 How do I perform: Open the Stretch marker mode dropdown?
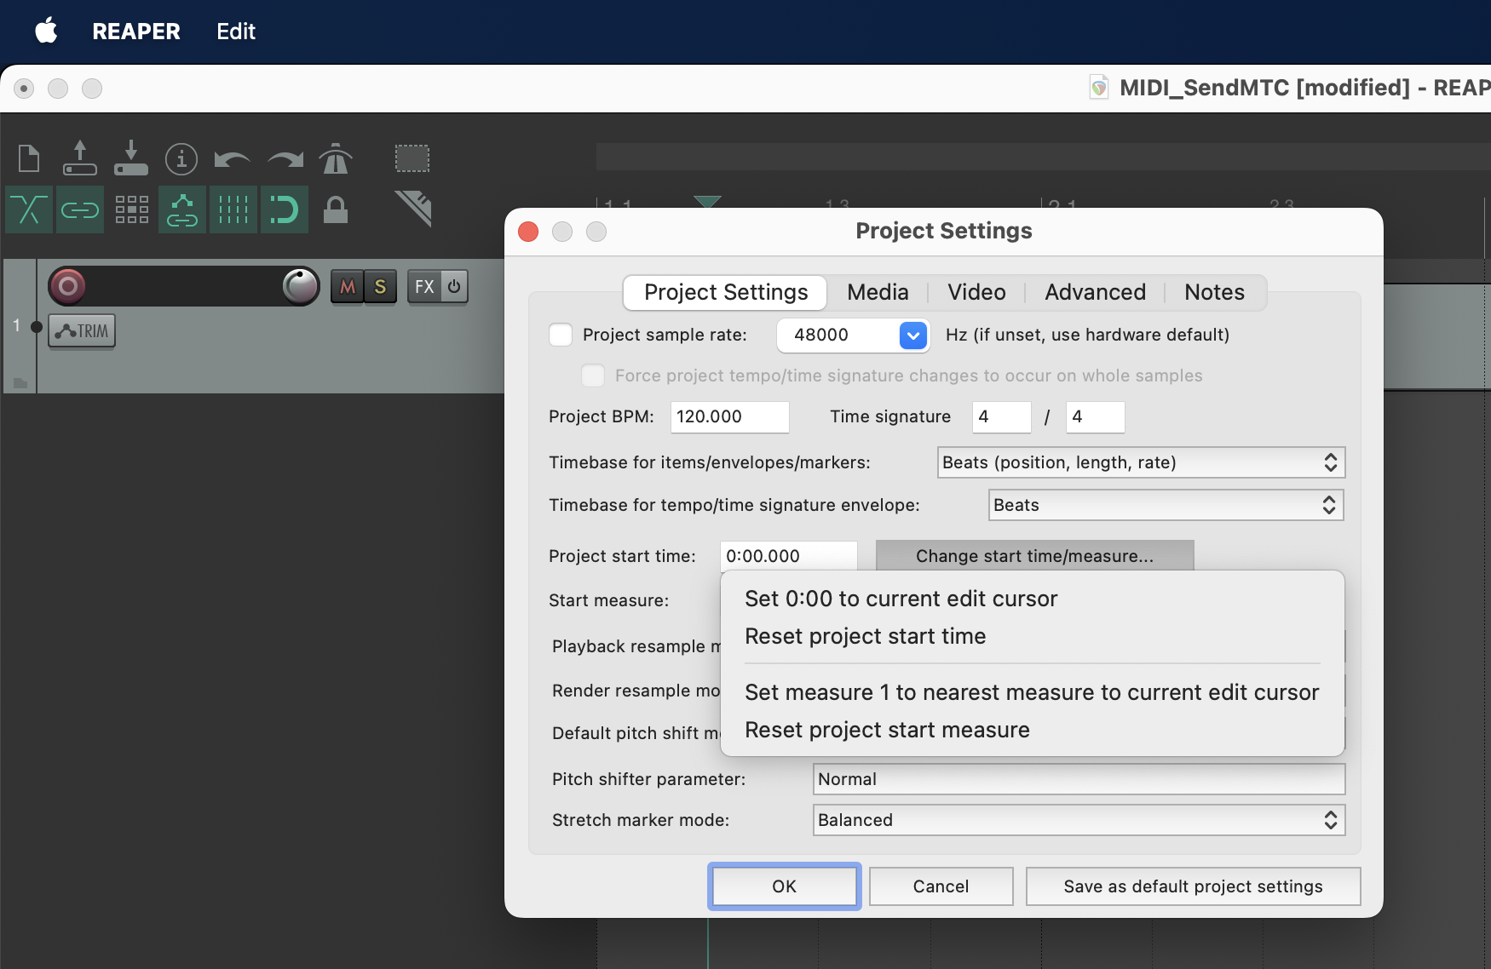[x=1079, y=820]
